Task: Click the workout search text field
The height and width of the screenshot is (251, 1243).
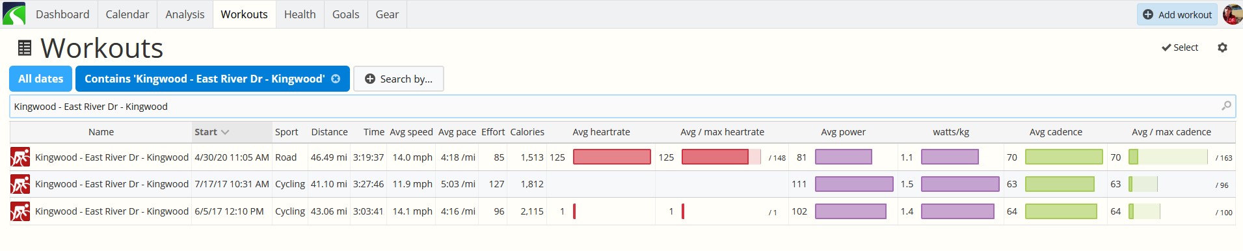Action: 622,106
